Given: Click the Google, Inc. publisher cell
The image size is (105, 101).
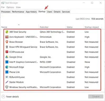Looking at the screenshot, I should point(45,57).
